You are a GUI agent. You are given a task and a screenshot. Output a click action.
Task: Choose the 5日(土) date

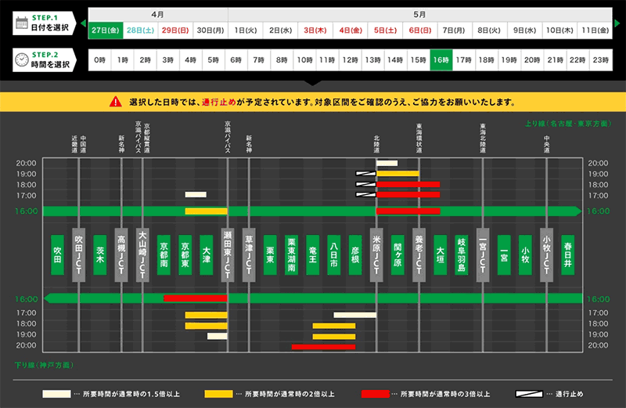385,31
